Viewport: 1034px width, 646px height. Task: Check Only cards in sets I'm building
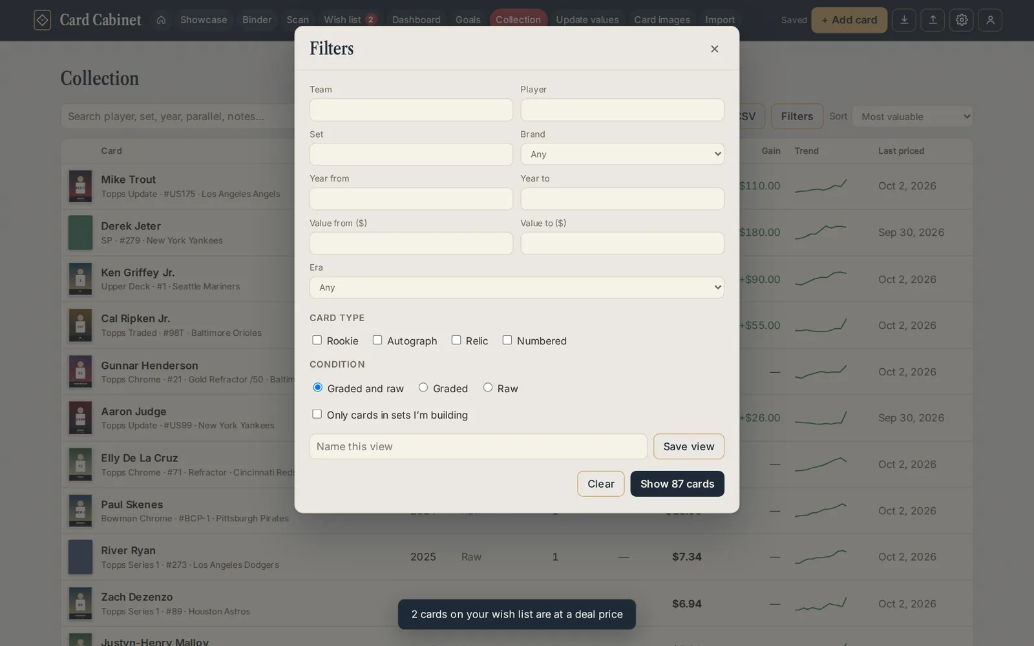(x=317, y=414)
